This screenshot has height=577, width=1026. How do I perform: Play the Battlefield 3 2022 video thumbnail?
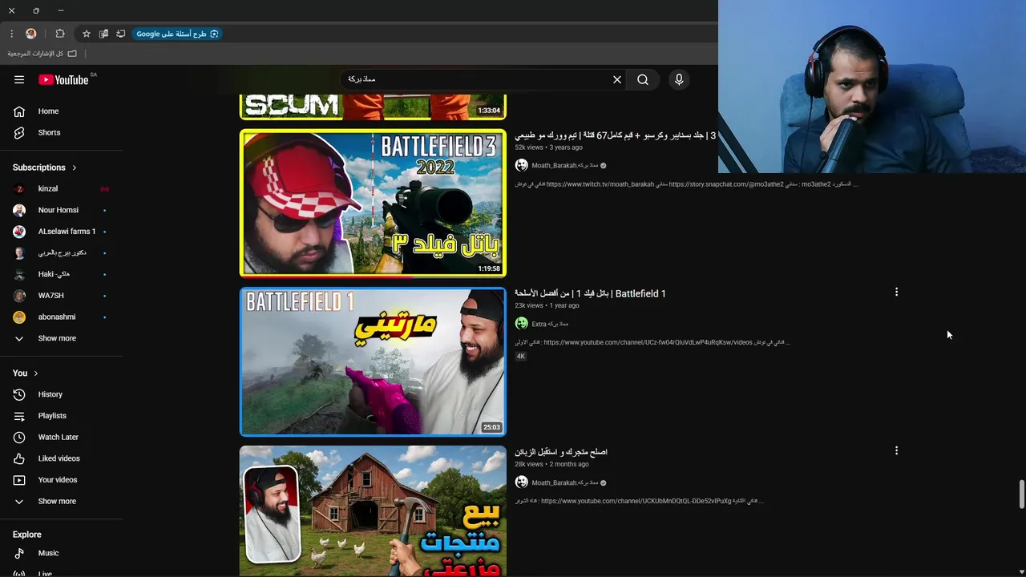[373, 203]
